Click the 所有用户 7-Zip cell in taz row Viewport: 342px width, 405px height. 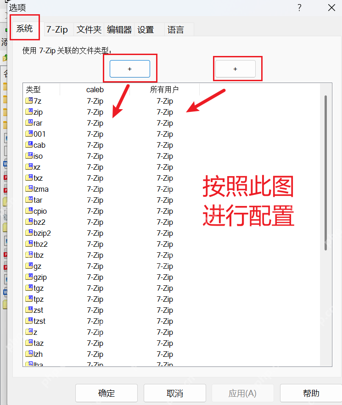point(165,343)
